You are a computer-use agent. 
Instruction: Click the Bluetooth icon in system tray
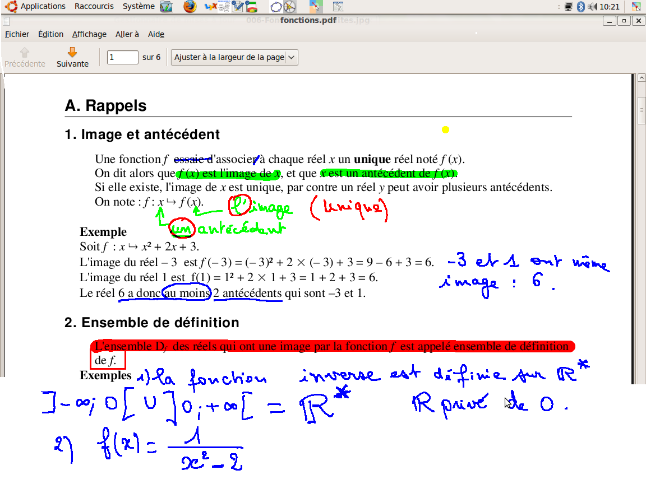coord(581,7)
